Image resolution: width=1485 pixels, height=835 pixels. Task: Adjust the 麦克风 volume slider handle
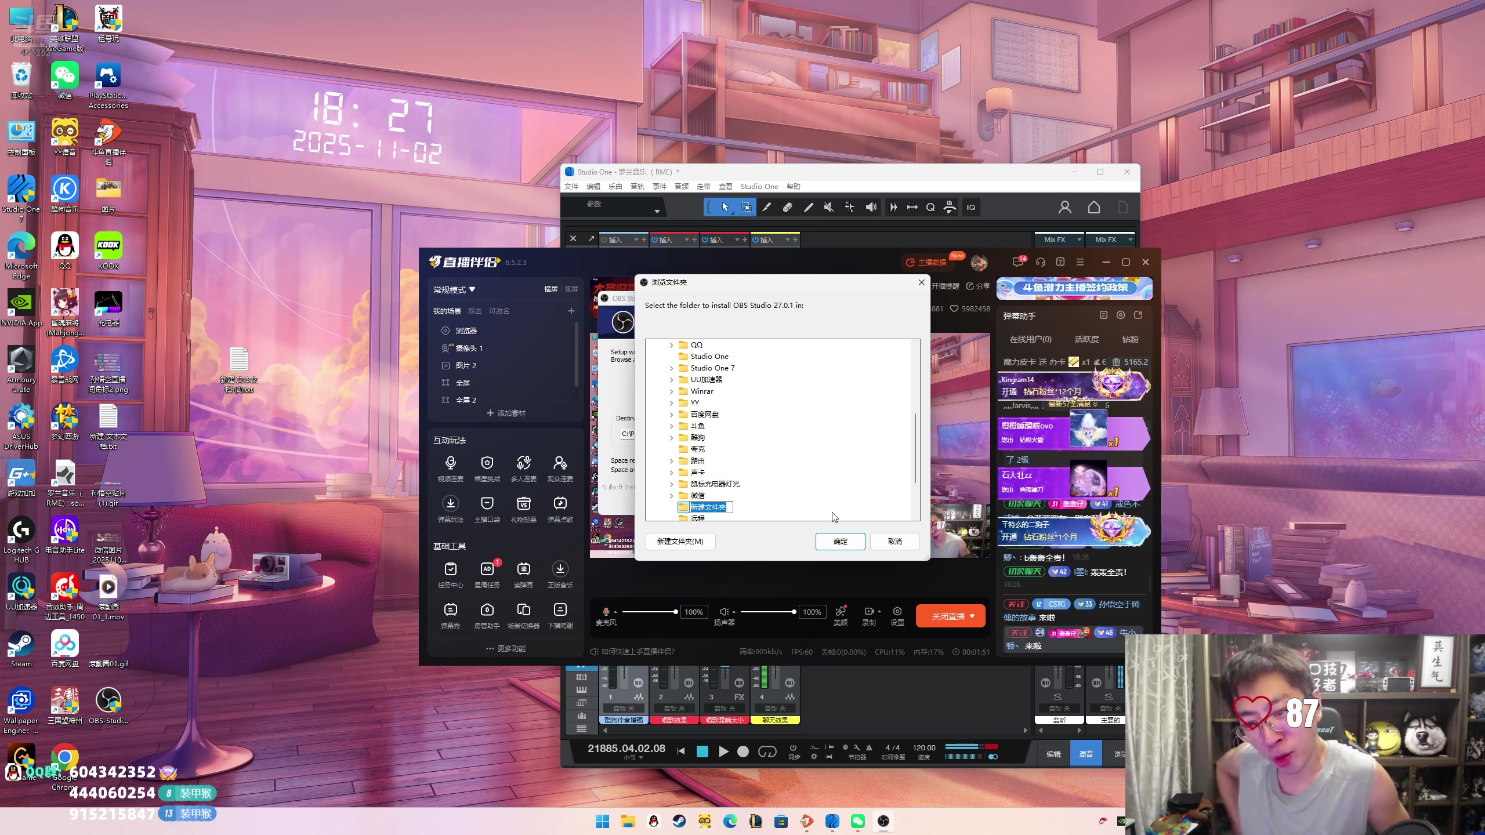point(675,612)
